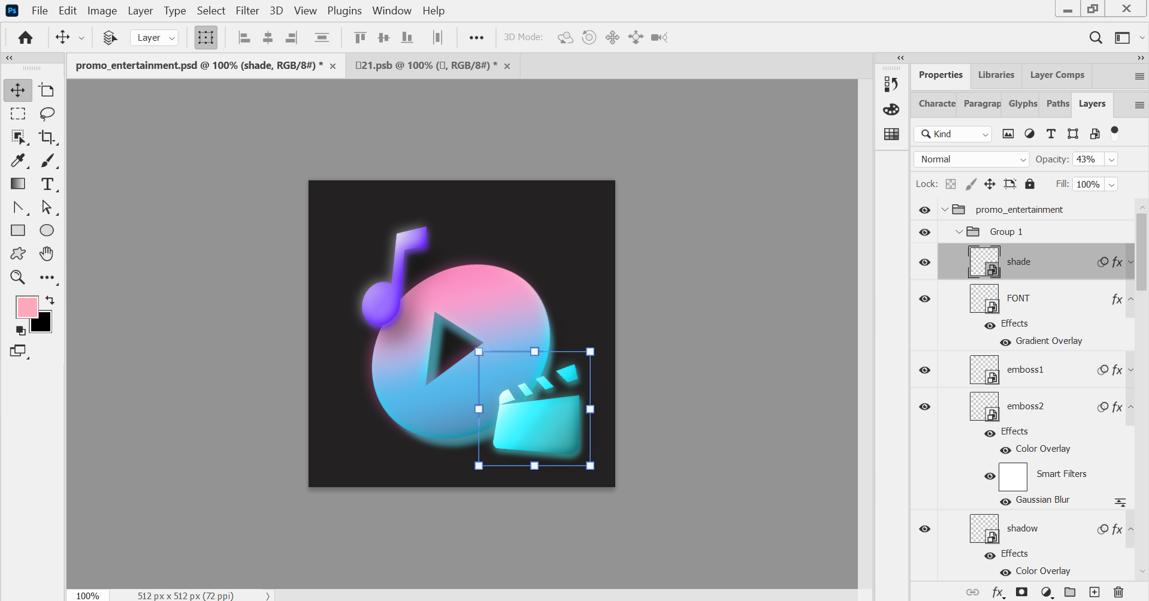Switch to the Paths tab
Viewport: 1149px width, 601px height.
tap(1057, 104)
